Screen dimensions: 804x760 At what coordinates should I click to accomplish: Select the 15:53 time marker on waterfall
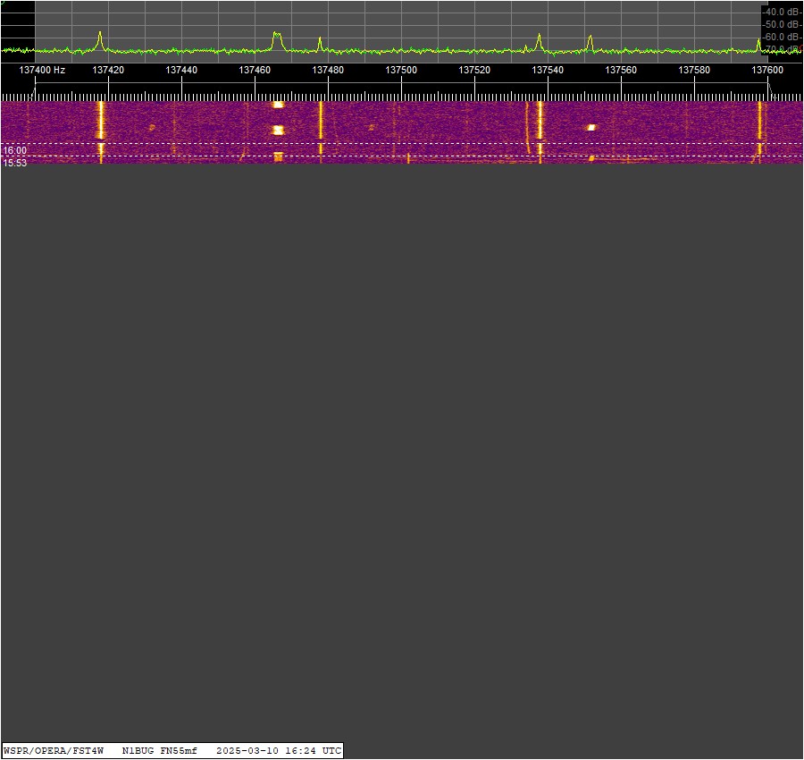tap(14, 163)
